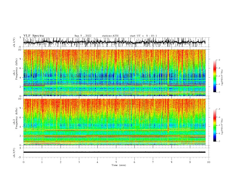Click the ch.1 spectrogram colorbar
Screen dimensions: 235x182
tap(215, 76)
